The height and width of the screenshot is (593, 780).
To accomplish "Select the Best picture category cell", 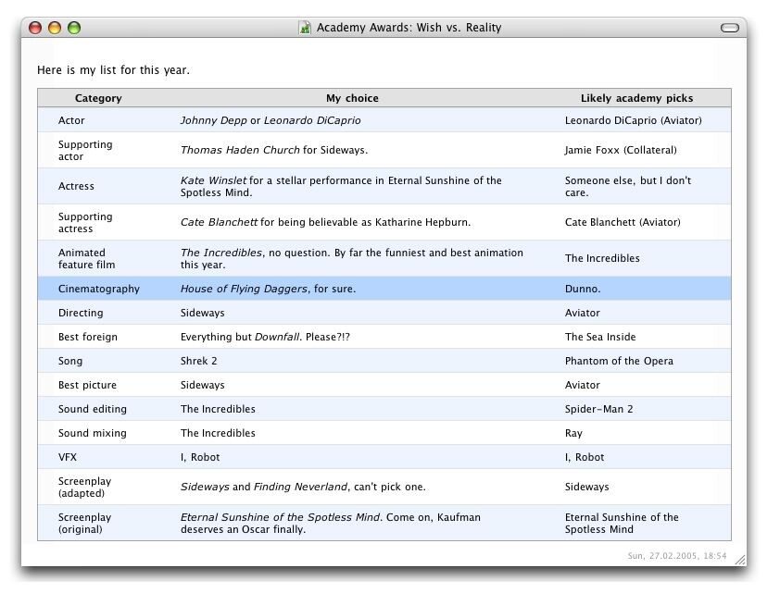I will pyautogui.click(x=88, y=385).
